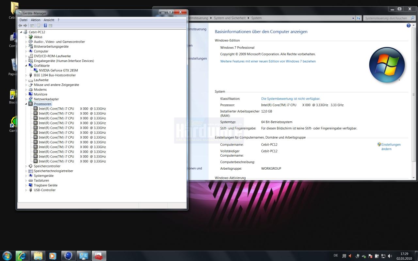This screenshot has width=418, height=261.
Task: Click the blue globe app on taskbar
Action: coord(68,256)
